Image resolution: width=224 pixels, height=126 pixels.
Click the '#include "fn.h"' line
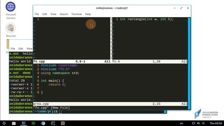[55, 69]
